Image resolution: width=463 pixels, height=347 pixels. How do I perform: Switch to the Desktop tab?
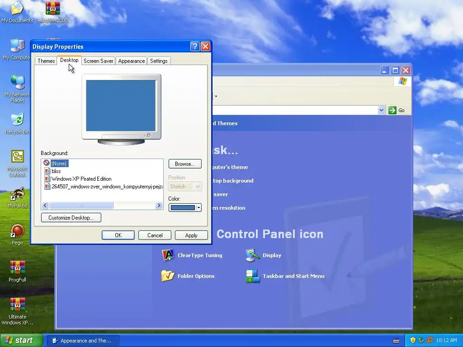69,60
